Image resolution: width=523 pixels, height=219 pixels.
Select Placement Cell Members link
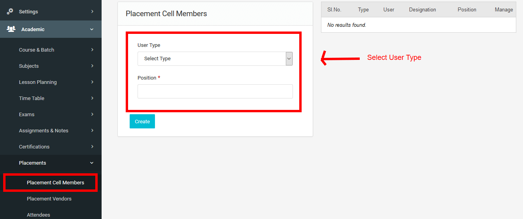click(x=55, y=182)
